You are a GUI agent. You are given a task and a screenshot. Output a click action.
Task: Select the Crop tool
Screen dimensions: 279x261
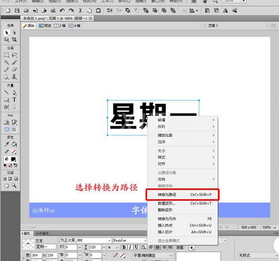point(14,40)
